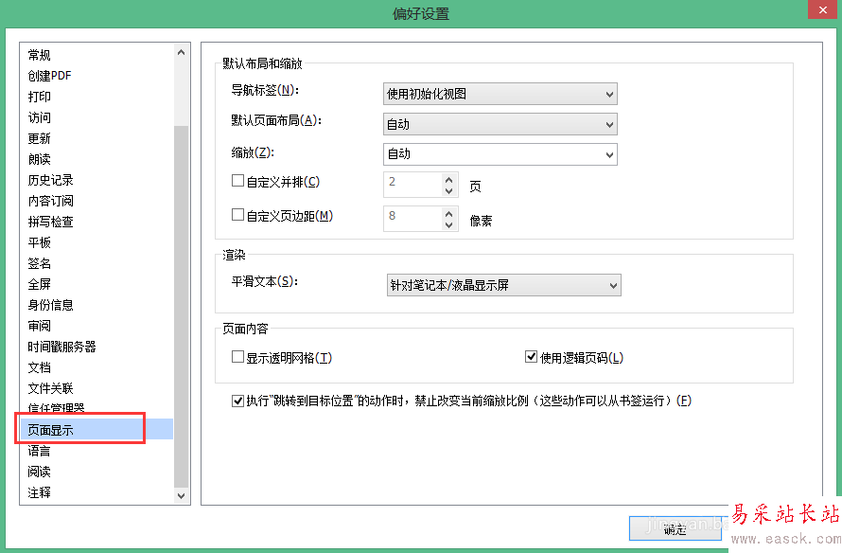Toggle 显示透明网格 checkbox
The image size is (842, 553).
point(238,357)
